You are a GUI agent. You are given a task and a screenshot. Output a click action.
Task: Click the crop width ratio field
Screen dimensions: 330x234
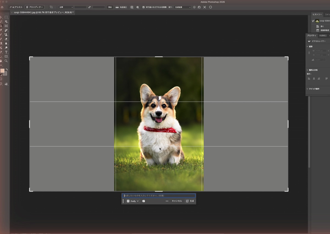[x=80, y=7]
